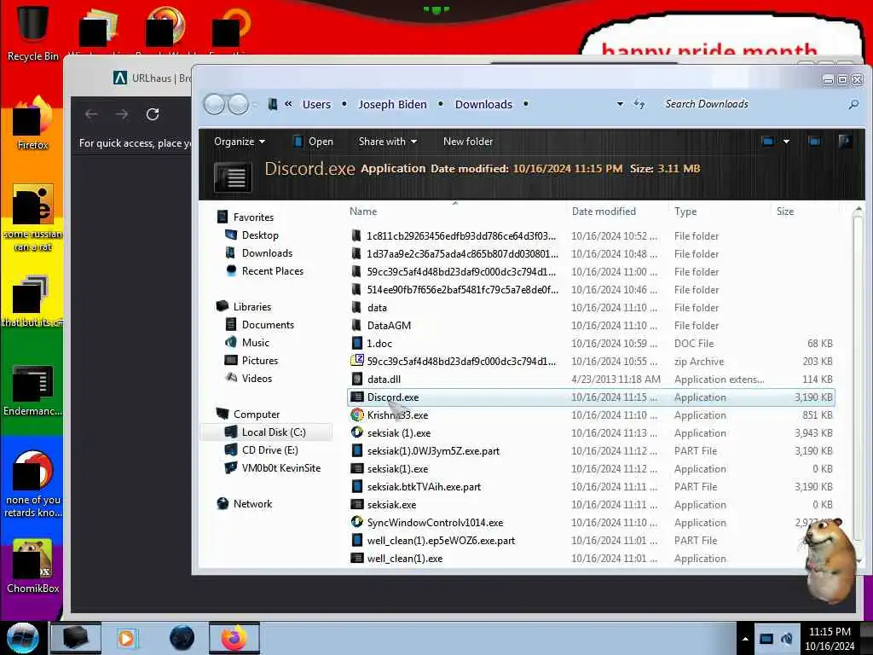The height and width of the screenshot is (655, 873).
Task: Open the Share with dropdown
Action: [388, 142]
